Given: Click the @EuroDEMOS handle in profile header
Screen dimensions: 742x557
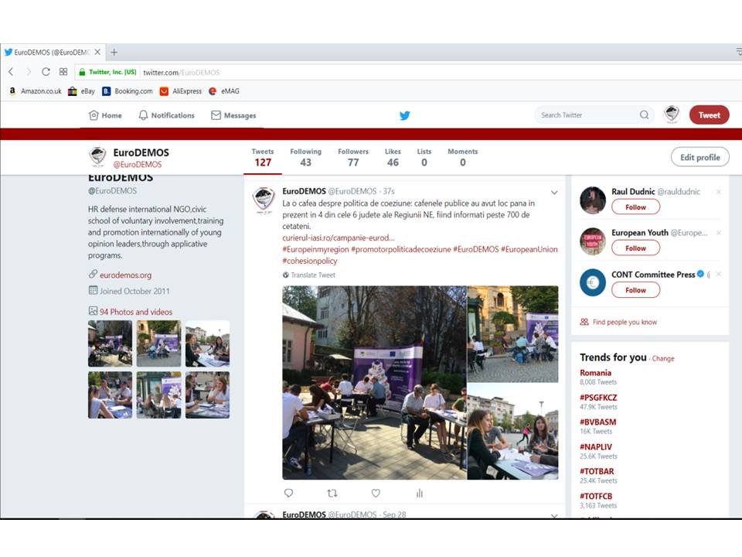Looking at the screenshot, I should [138, 164].
